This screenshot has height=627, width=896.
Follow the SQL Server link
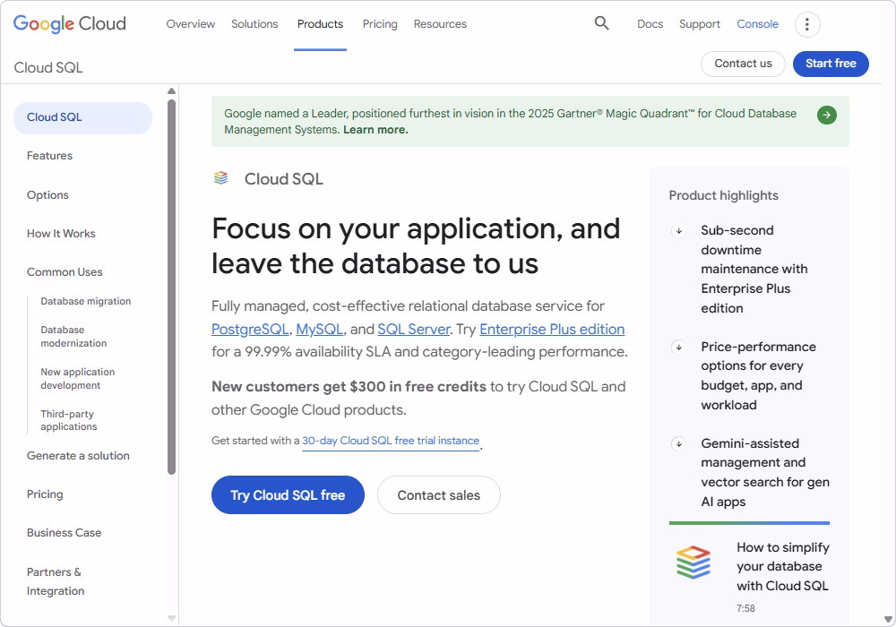click(414, 330)
